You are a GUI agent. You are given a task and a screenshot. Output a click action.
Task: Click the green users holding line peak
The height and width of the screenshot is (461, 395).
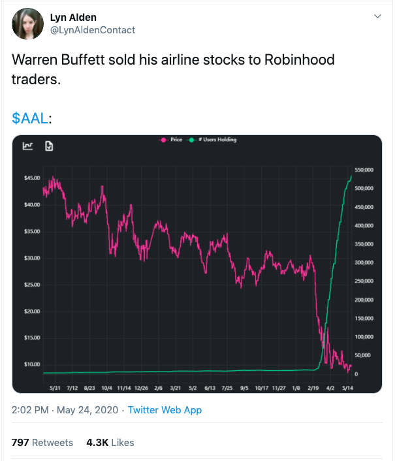351,176
